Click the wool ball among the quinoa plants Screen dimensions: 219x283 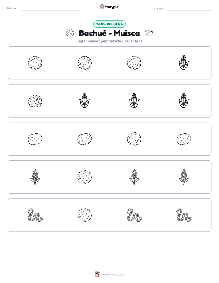85,177
